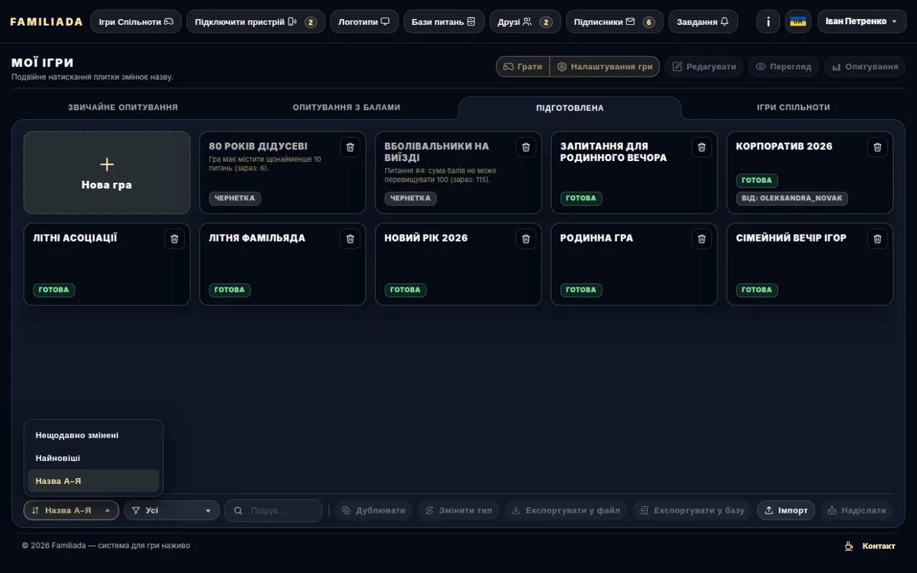
Task: Remove «РОДИННА ГРА» with the trash icon
Action: pyautogui.click(x=702, y=239)
